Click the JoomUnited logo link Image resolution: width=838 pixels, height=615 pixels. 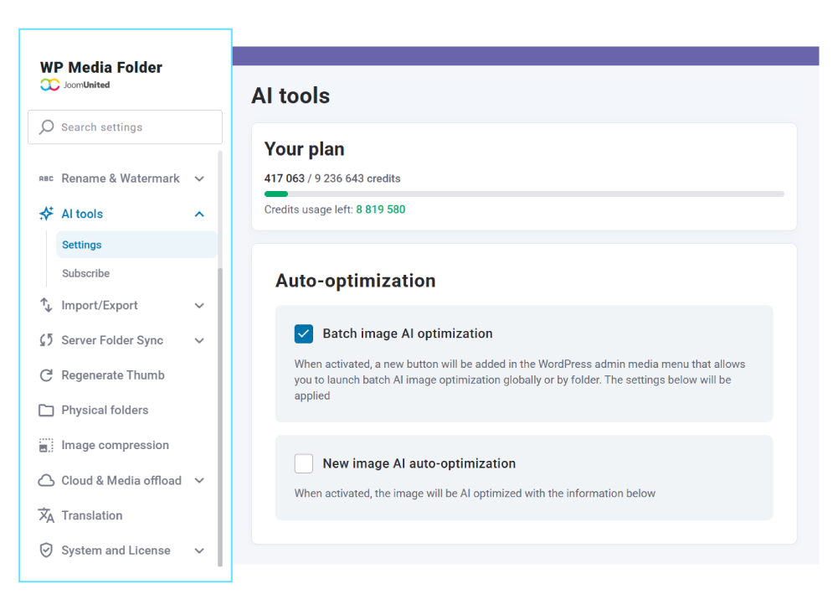click(75, 85)
